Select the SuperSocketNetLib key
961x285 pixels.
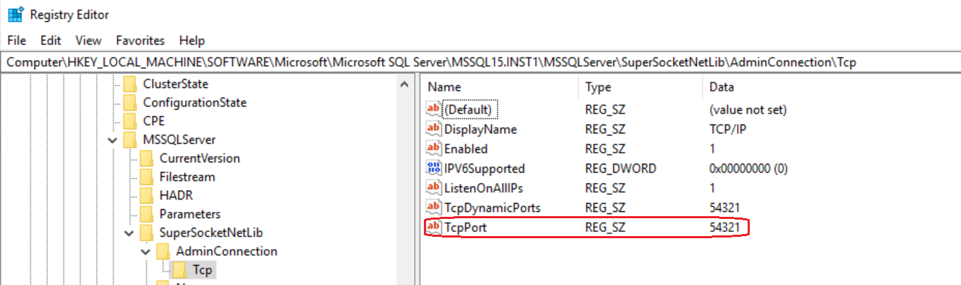pos(211,233)
